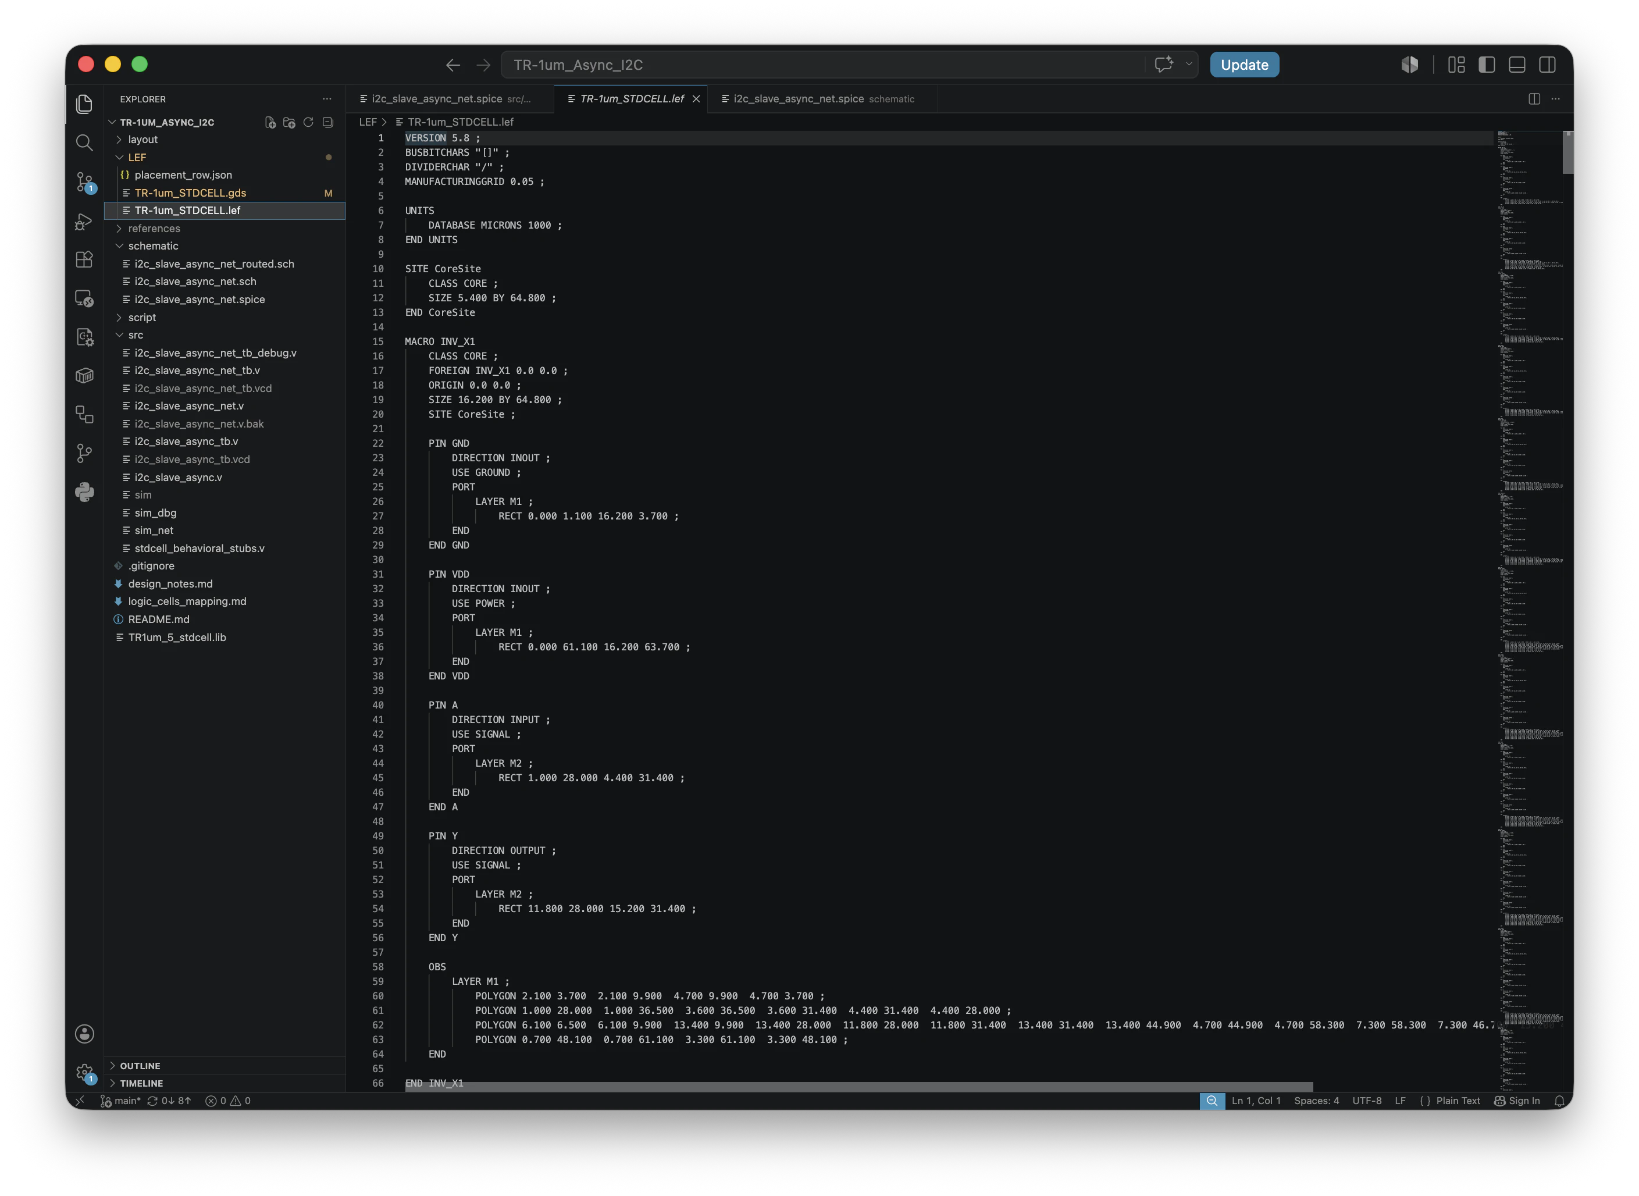Click the Spaces: 4 indentation setting
The width and height of the screenshot is (1639, 1196).
(x=1316, y=1101)
